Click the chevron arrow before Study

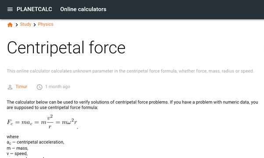[x=17, y=25]
